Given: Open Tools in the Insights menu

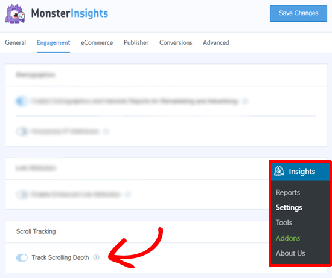Looking at the screenshot, I should pyautogui.click(x=284, y=222).
